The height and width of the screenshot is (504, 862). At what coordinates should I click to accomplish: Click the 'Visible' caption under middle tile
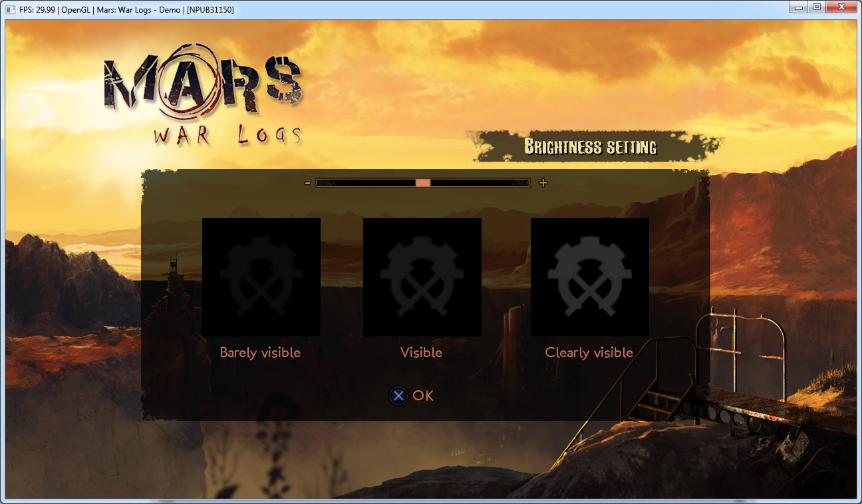(x=421, y=353)
